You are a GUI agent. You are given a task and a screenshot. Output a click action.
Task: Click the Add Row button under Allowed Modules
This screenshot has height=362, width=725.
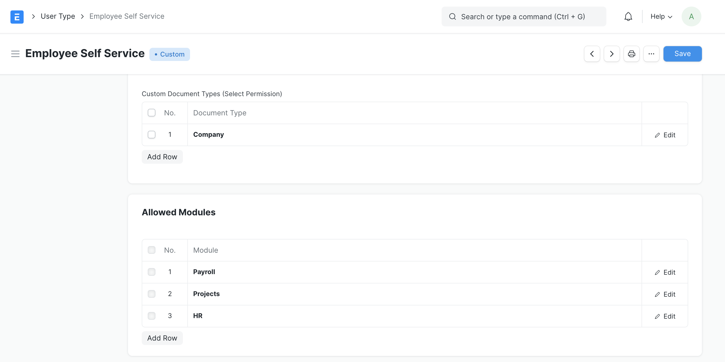coord(162,338)
